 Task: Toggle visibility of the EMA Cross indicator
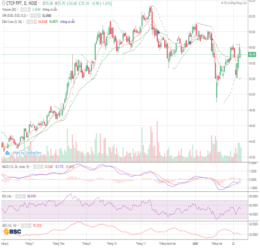click(28, 22)
